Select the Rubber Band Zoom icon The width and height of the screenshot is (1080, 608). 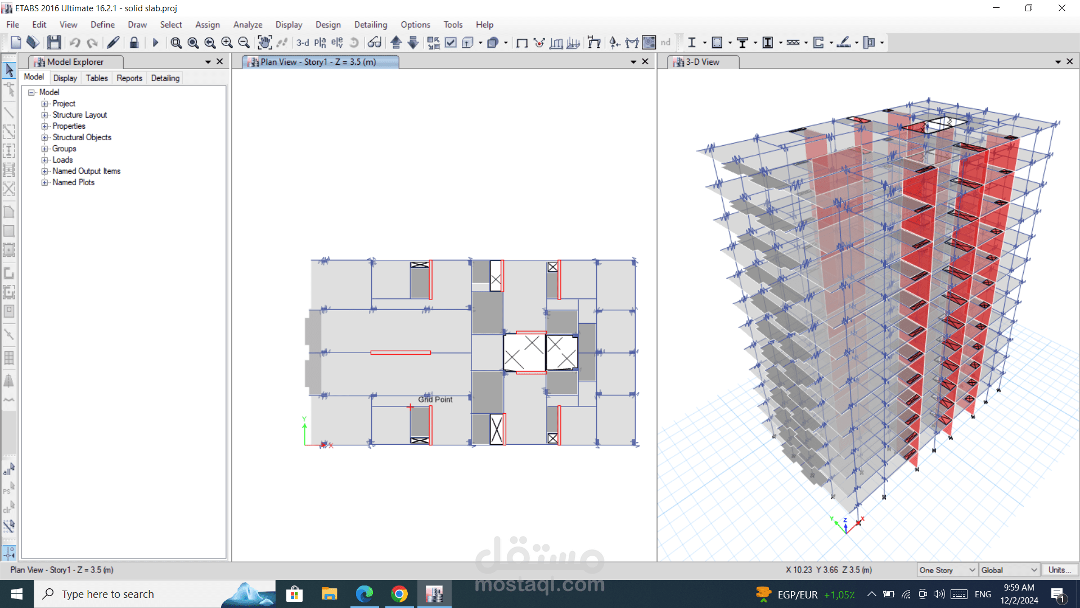click(176, 42)
